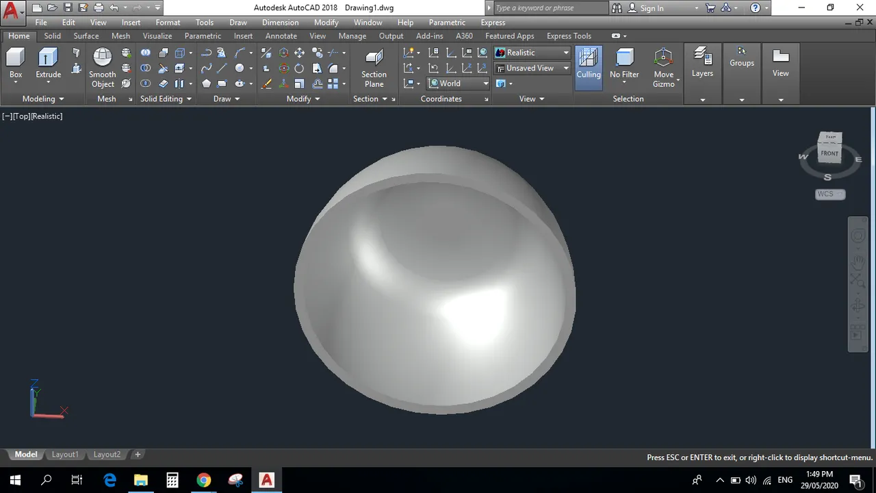Open the Realistic visual style dropdown
This screenshot has width=876, height=493.
pos(532,53)
